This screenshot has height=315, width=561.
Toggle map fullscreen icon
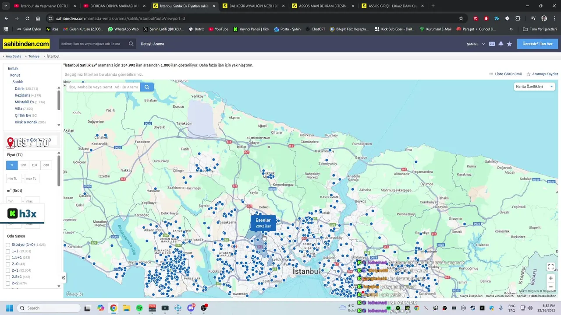tap(551, 267)
